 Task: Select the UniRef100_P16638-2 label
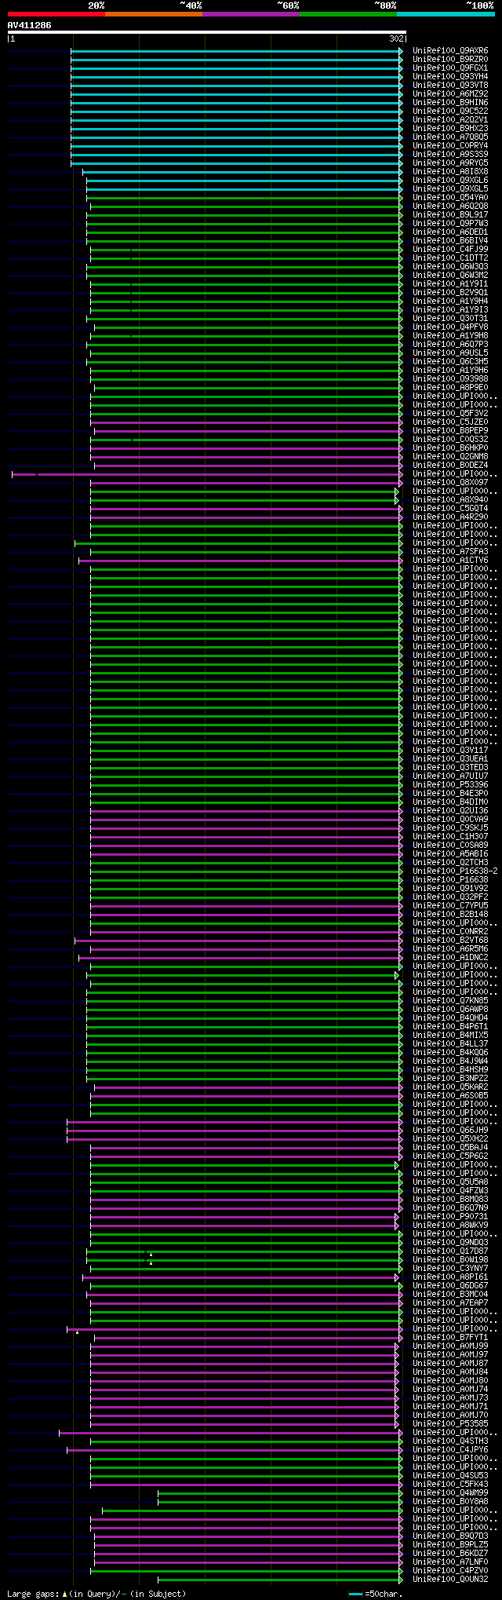[x=455, y=871]
